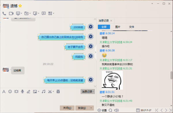Switch to the 全部 filter tab
Screen dimensions: 173x113
[104, 27]
